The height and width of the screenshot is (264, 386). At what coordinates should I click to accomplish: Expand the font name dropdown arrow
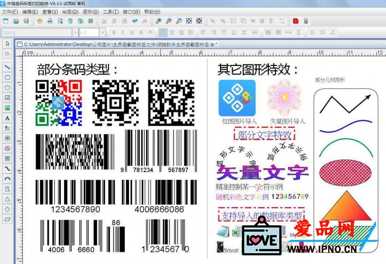[x=75, y=32]
